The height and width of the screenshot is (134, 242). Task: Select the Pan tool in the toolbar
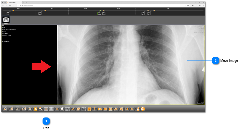[46, 109]
